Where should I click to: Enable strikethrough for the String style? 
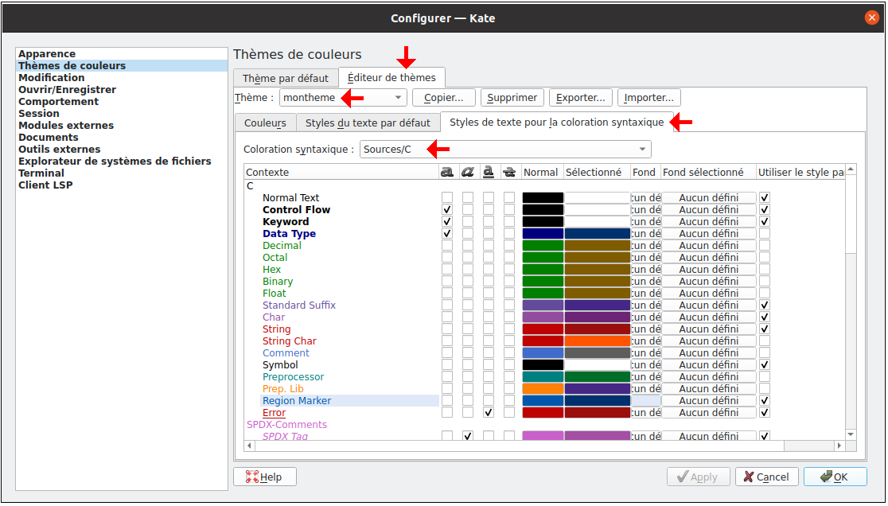tap(509, 329)
